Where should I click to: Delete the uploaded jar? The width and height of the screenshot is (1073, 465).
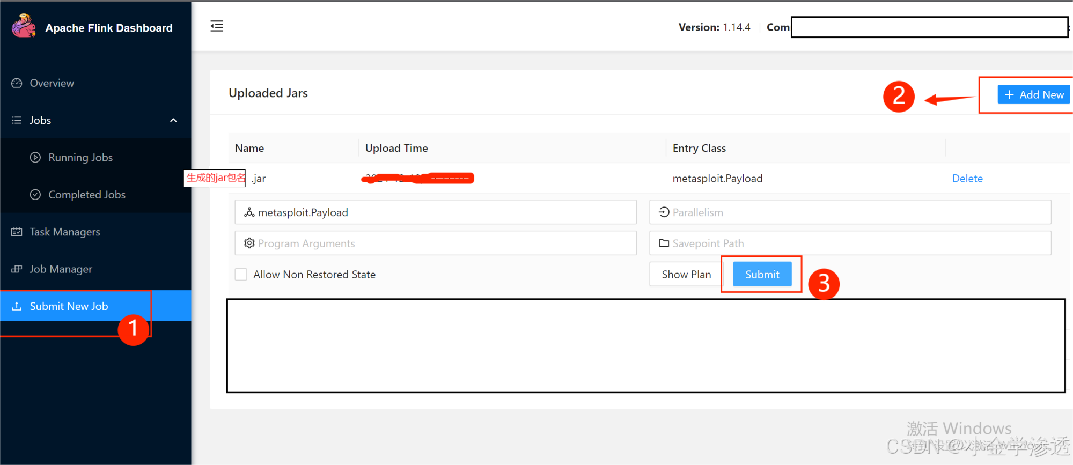tap(967, 178)
